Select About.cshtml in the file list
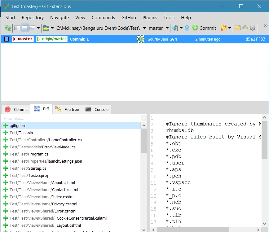 (71, 182)
